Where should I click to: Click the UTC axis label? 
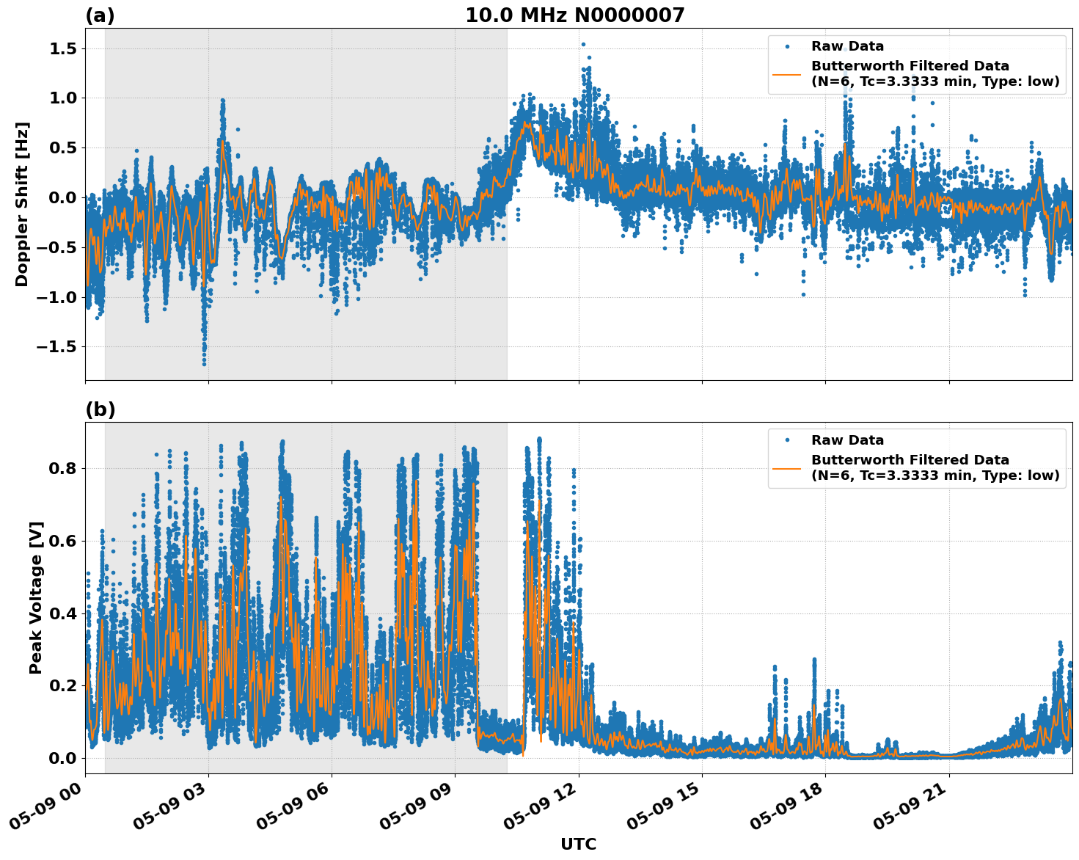579,845
